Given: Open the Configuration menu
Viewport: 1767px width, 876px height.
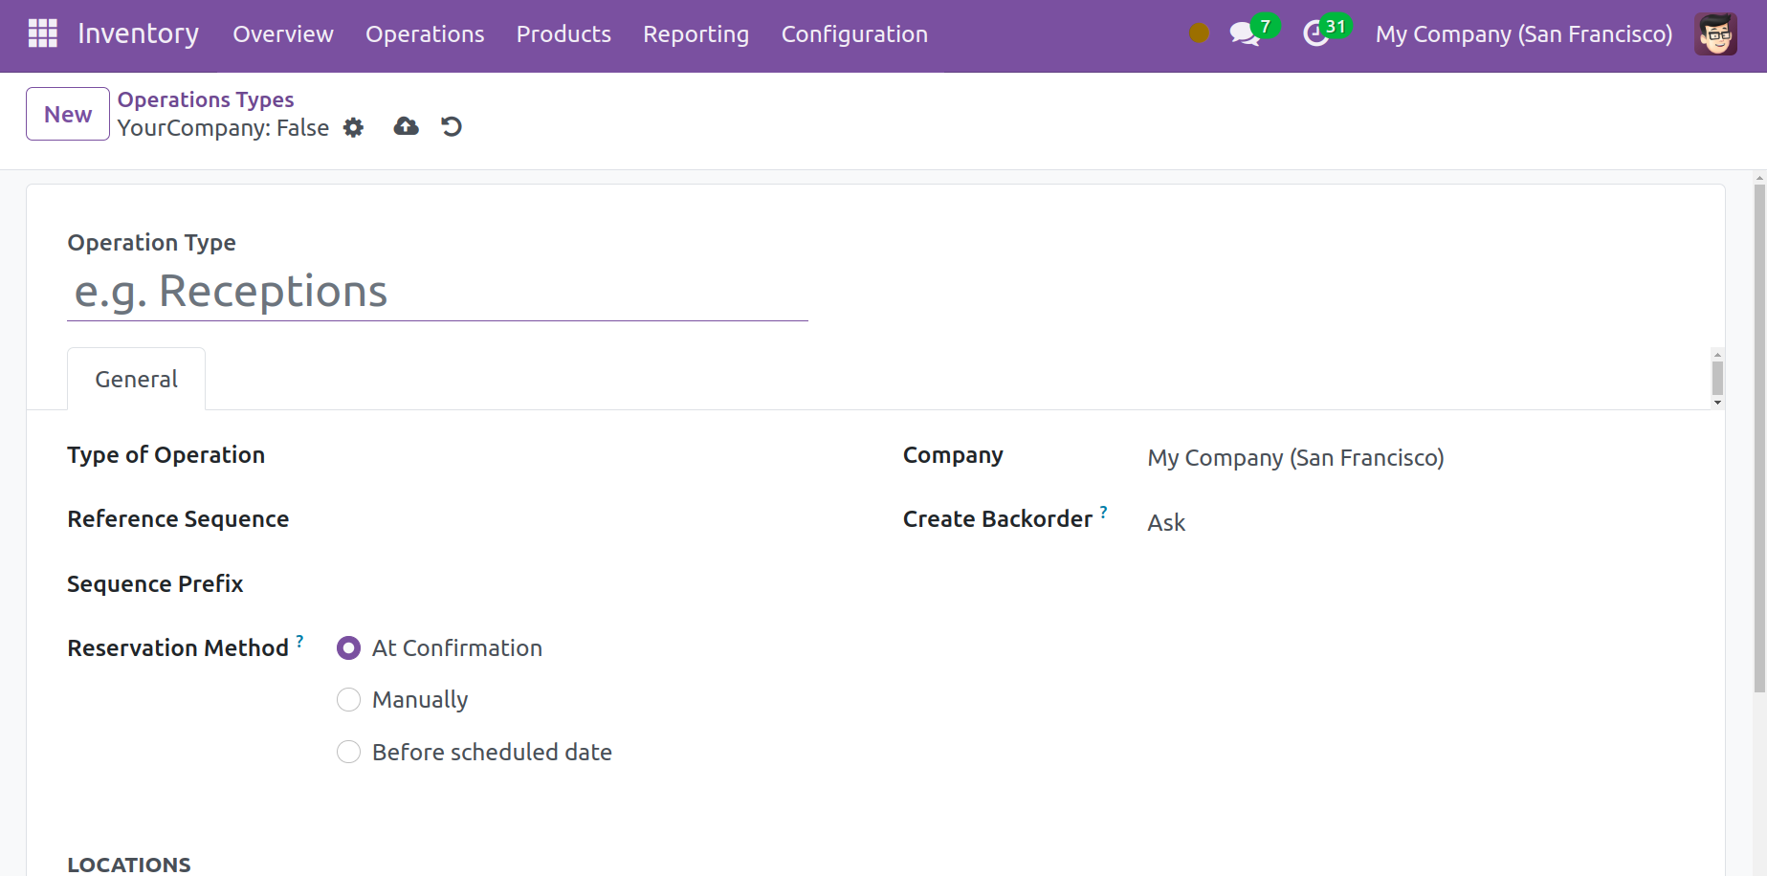Looking at the screenshot, I should [x=853, y=34].
